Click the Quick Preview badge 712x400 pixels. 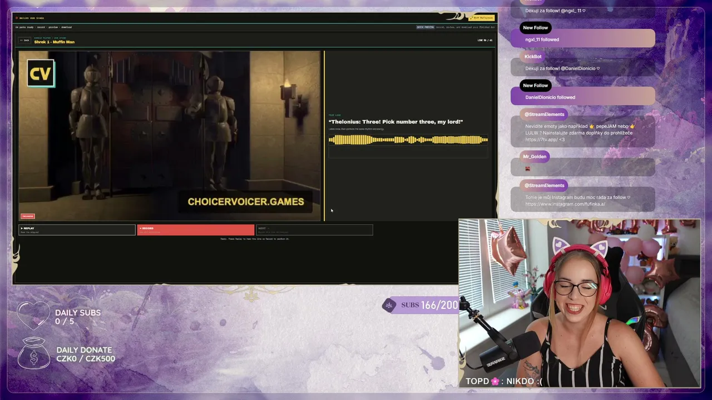tap(425, 27)
